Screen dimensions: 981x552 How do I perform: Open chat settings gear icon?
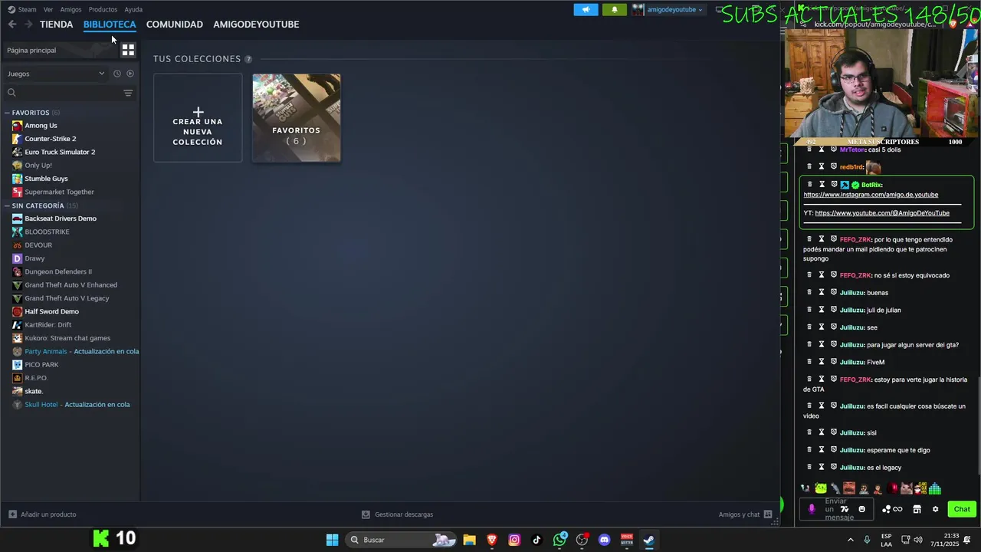(935, 509)
